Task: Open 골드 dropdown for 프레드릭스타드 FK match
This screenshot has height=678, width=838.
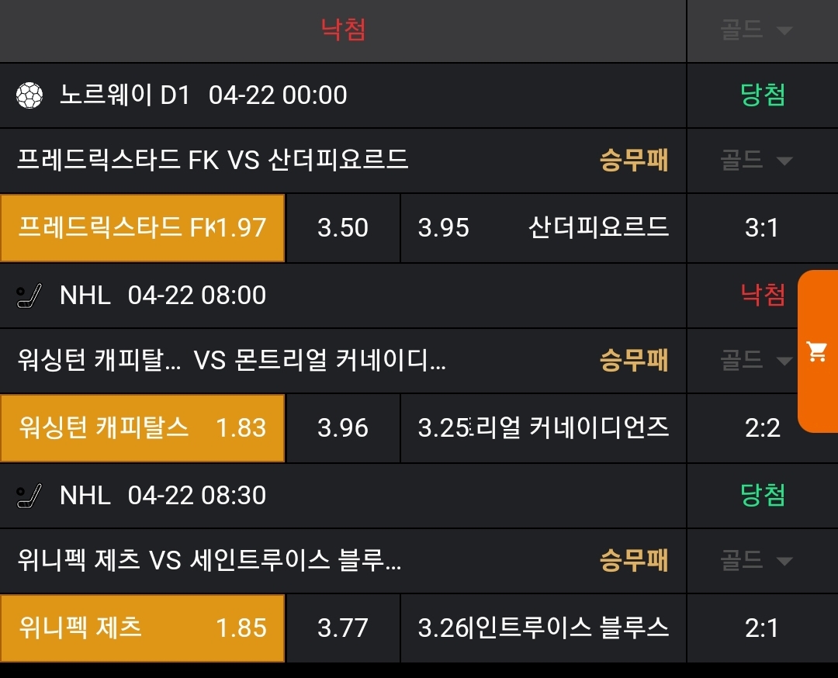Action: tap(756, 161)
